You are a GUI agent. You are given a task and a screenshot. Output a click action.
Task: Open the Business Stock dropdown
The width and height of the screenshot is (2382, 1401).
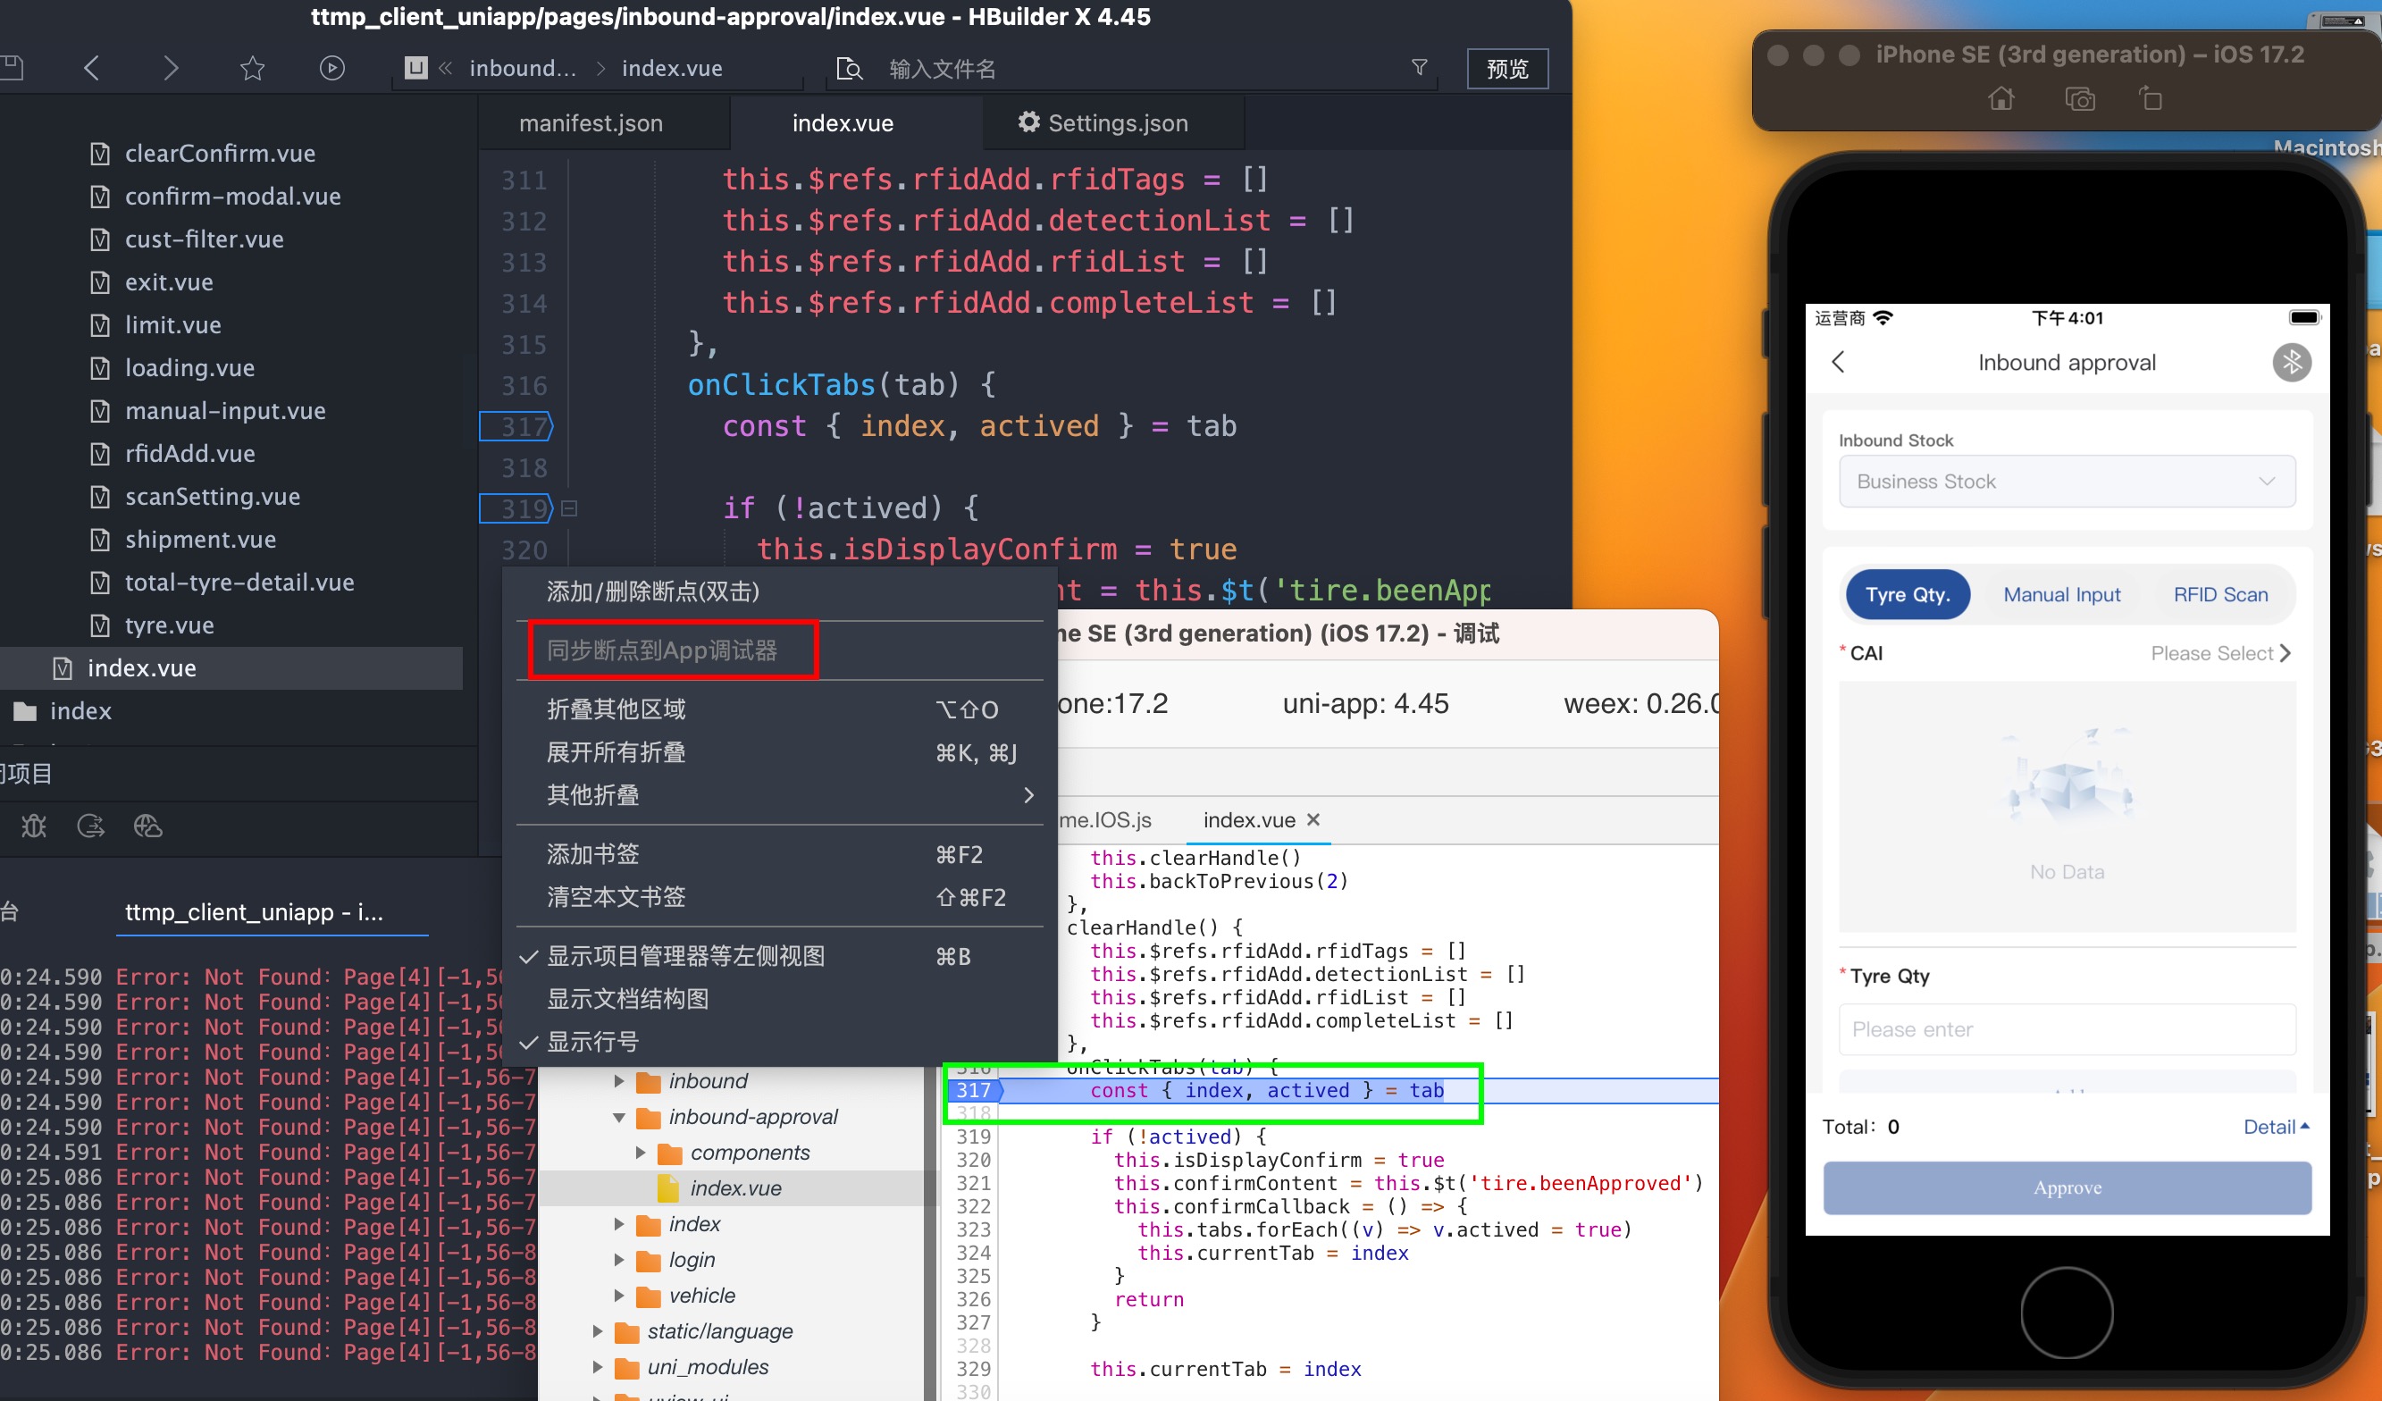[2067, 482]
